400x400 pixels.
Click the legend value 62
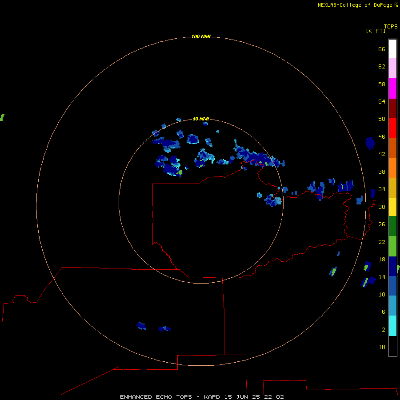tap(382, 67)
